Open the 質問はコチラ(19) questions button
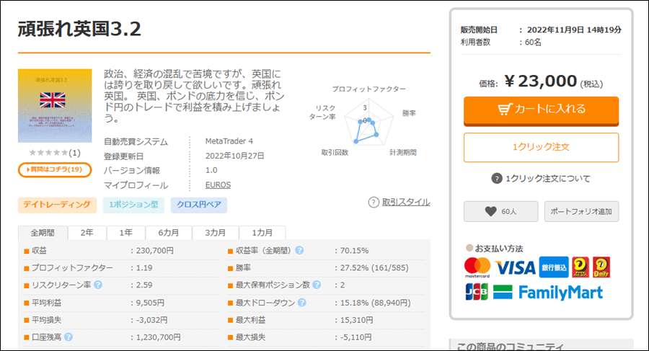This screenshot has width=649, height=351. coord(55,169)
